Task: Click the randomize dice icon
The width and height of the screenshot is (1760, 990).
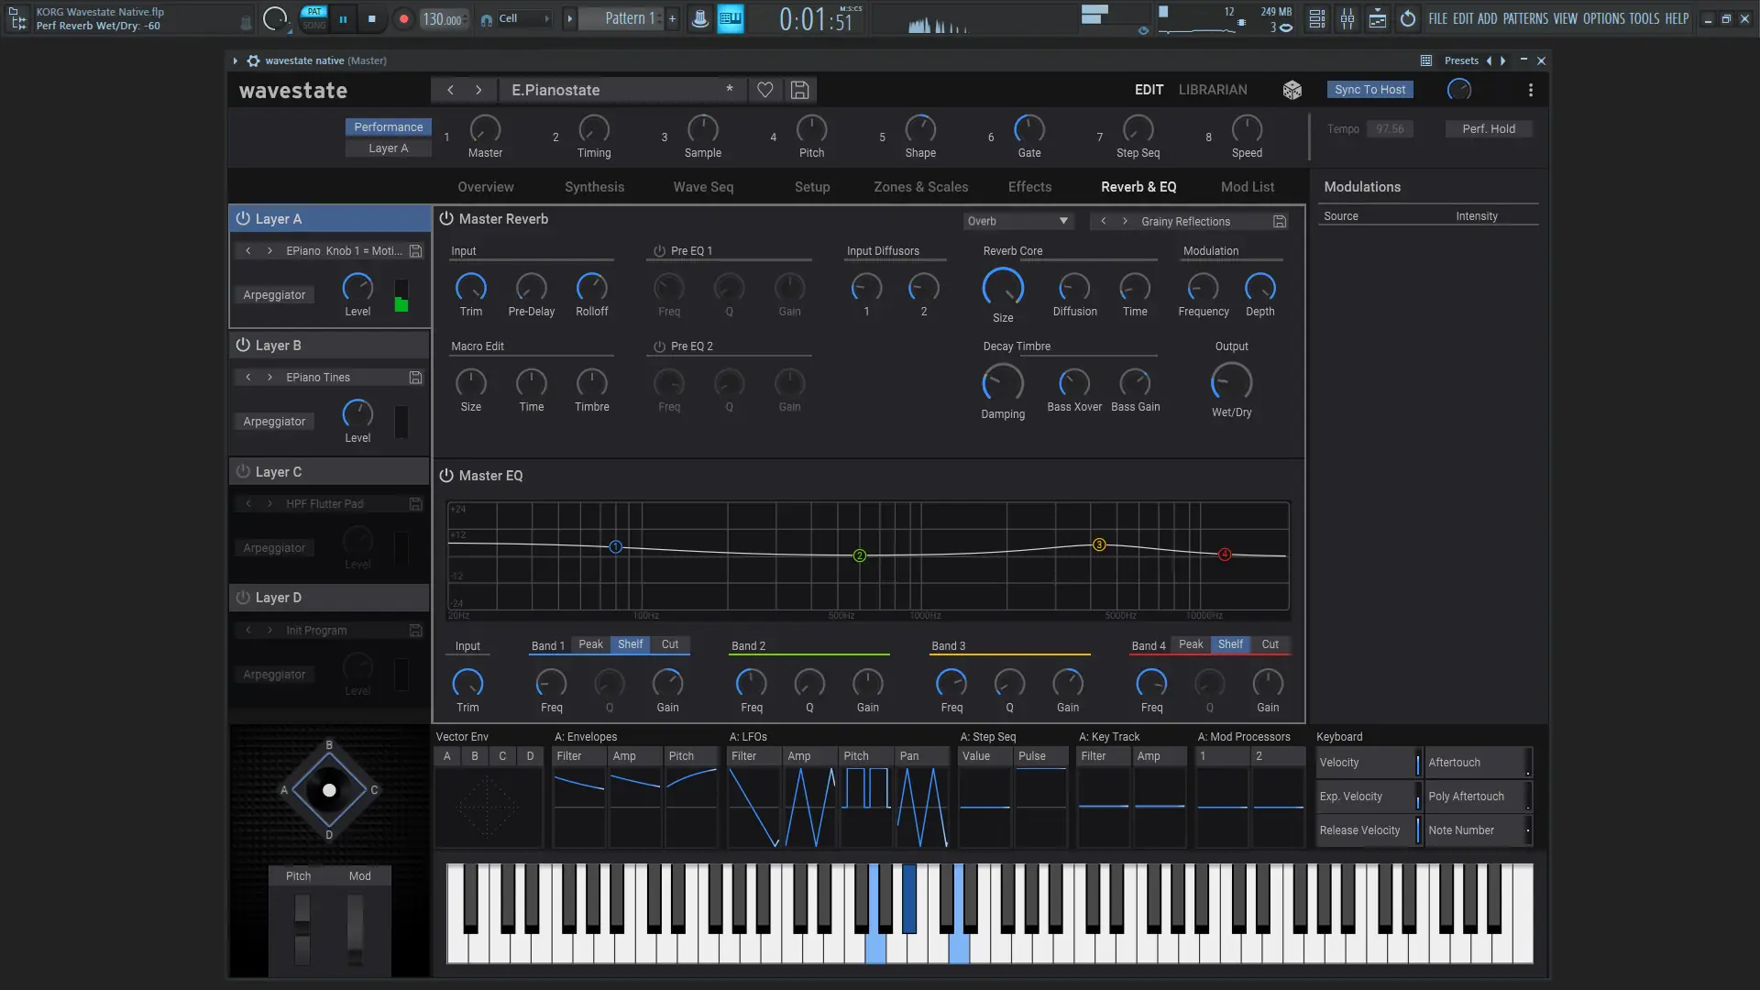Action: (x=1292, y=90)
